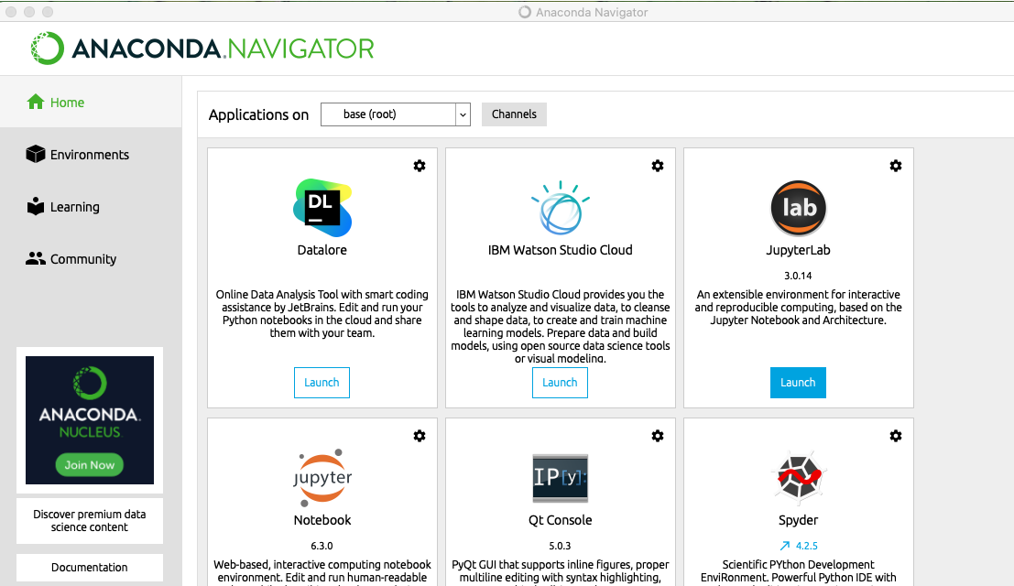Screen dimensions: 1014x586
Task: Click the ANACONDA.NAVIGATOR header wordmark
Action: [224, 49]
